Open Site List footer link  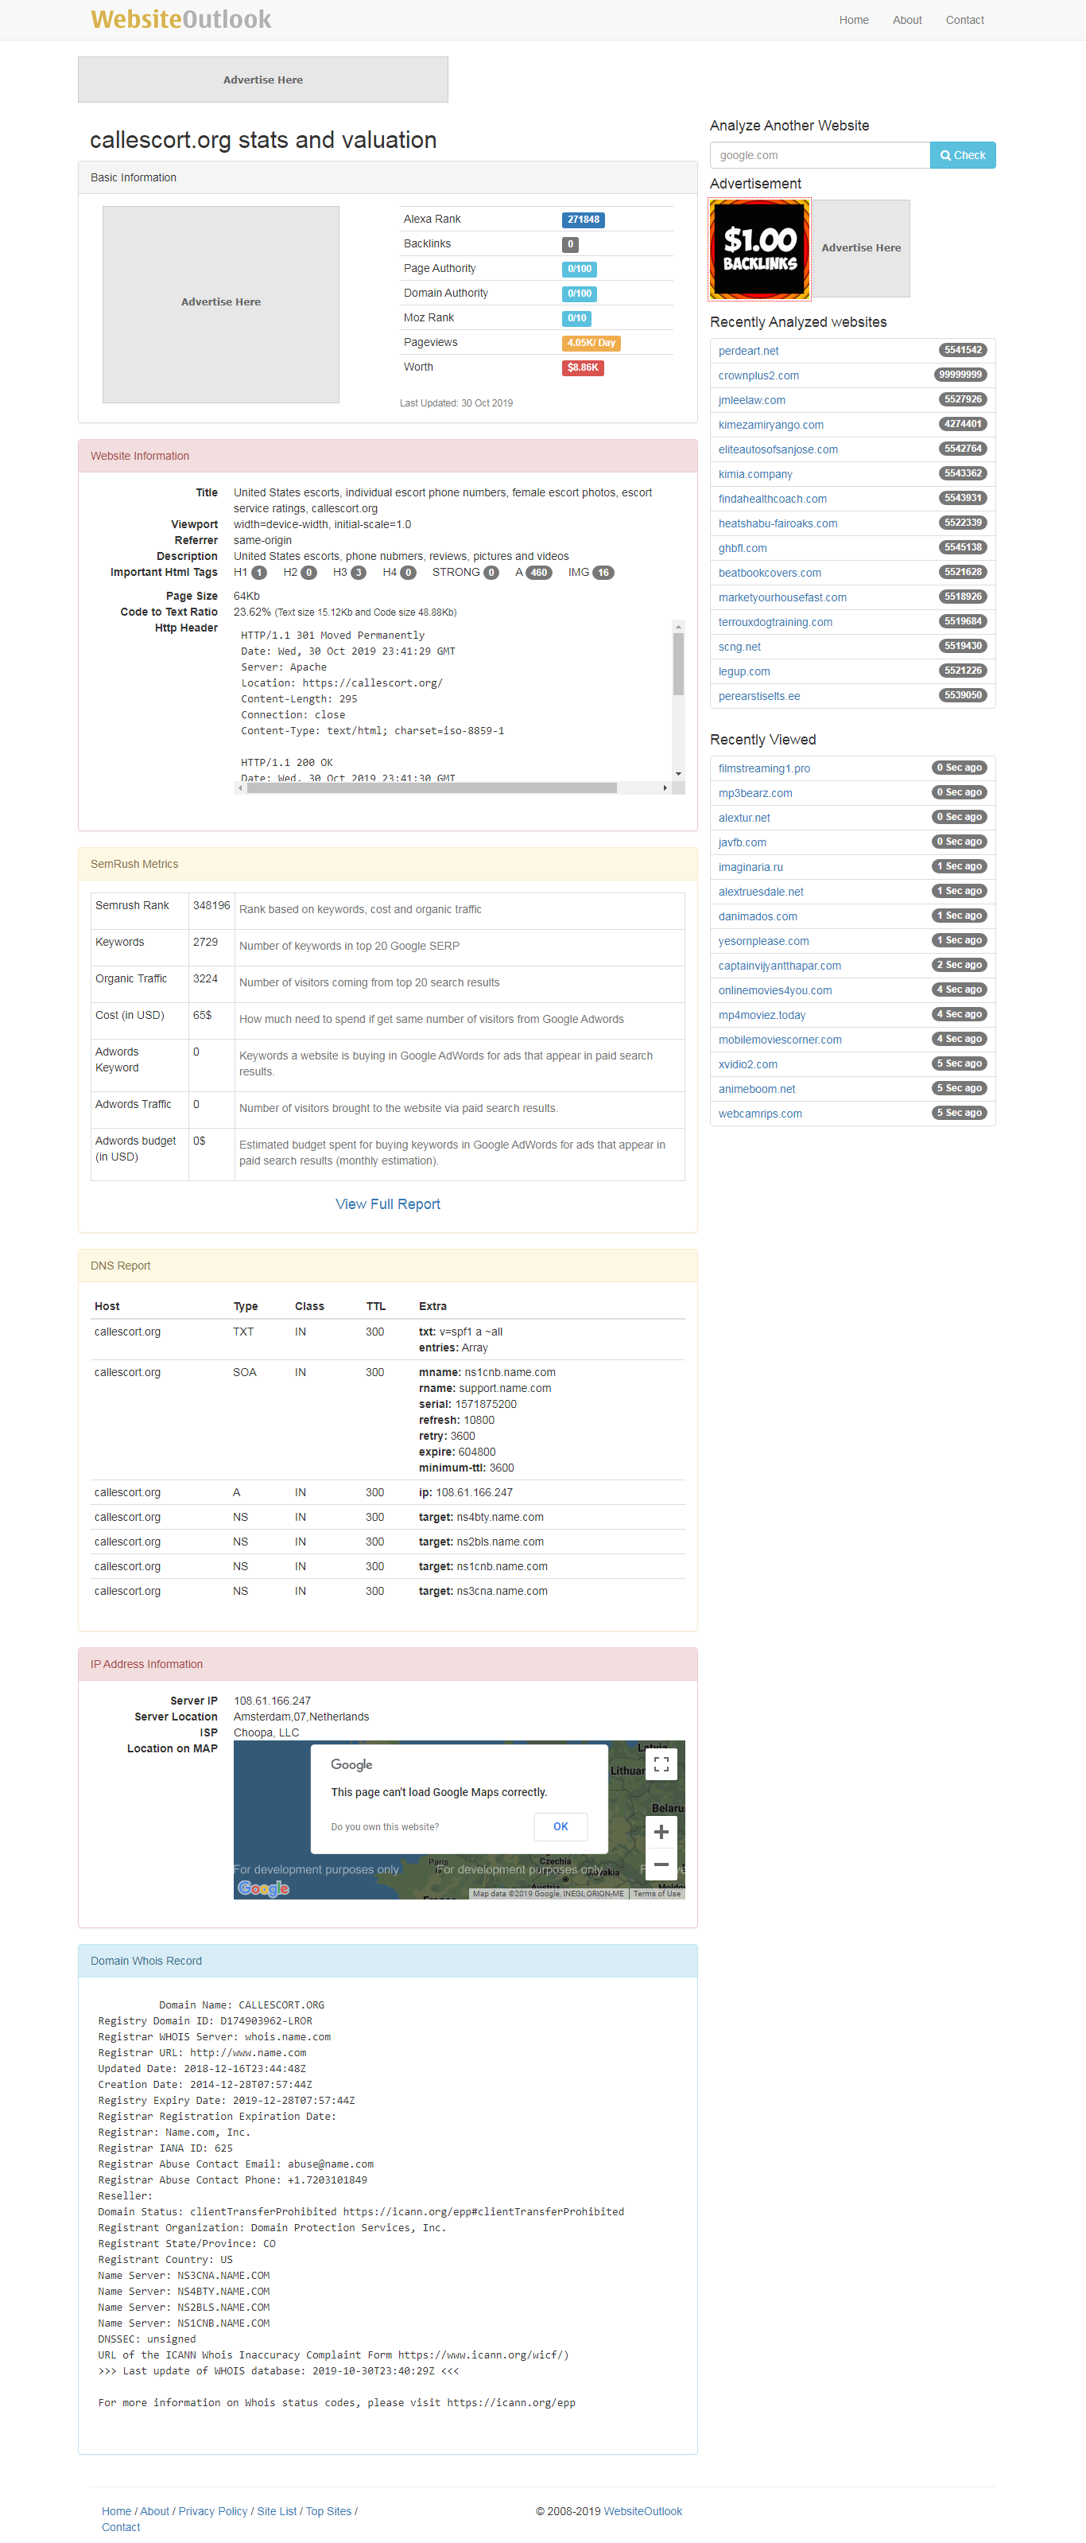coord(277,2511)
